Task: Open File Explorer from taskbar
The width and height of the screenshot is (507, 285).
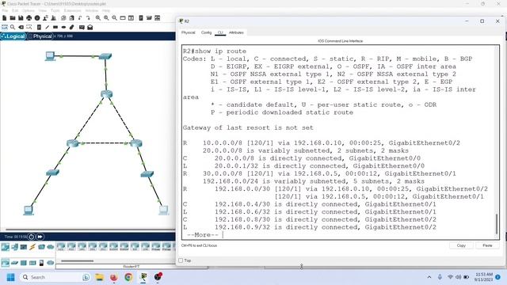Action: click(99, 277)
